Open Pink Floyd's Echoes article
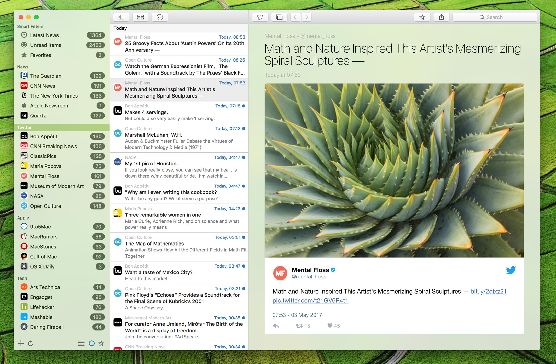Viewport: 556px width, 364px height. tap(179, 298)
